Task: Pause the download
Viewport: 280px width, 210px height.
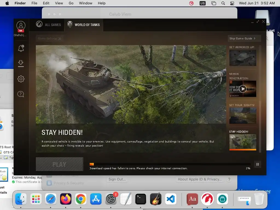Action: 258,164
